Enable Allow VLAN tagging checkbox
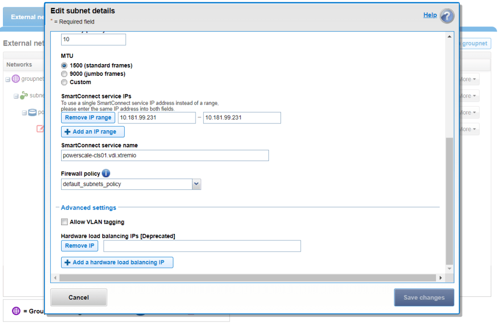 tap(65, 222)
